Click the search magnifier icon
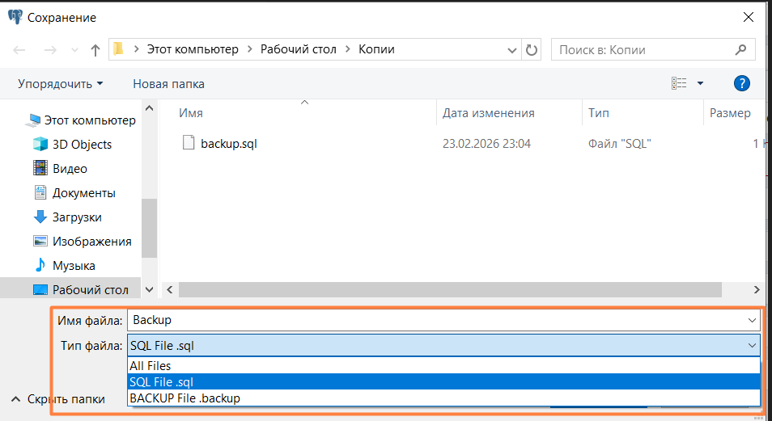Viewport: 772px width, 421px height. click(x=740, y=49)
